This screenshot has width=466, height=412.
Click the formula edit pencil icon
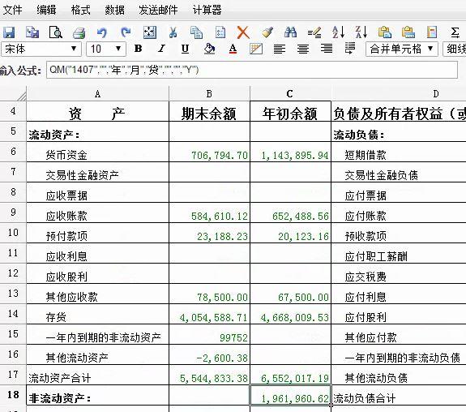[x=314, y=32]
